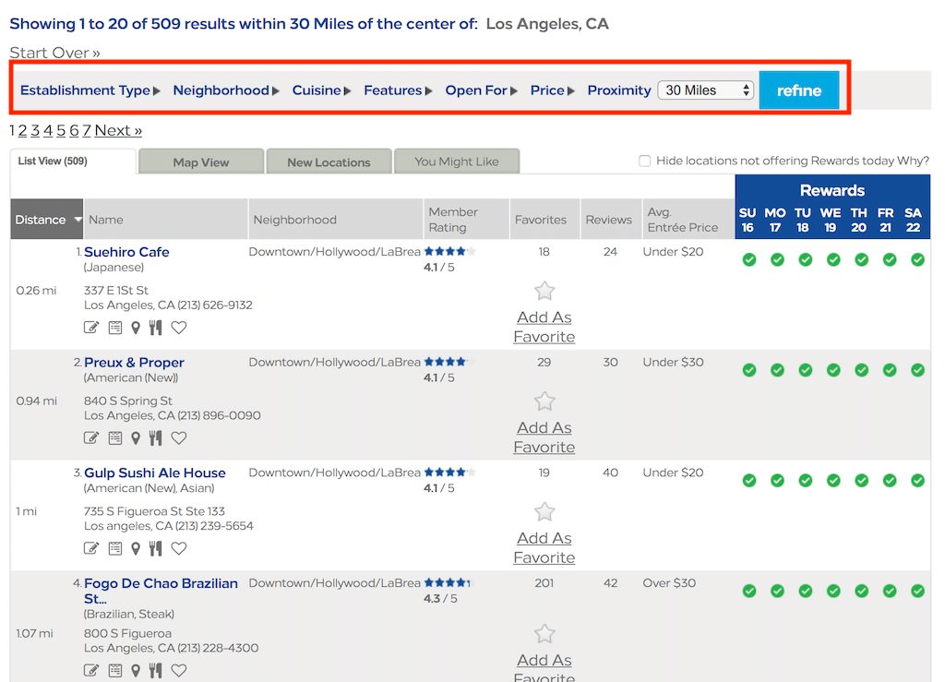Select the fork and knife icon for Fogo De Chao
Image resolution: width=945 pixels, height=682 pixels.
coord(155,670)
